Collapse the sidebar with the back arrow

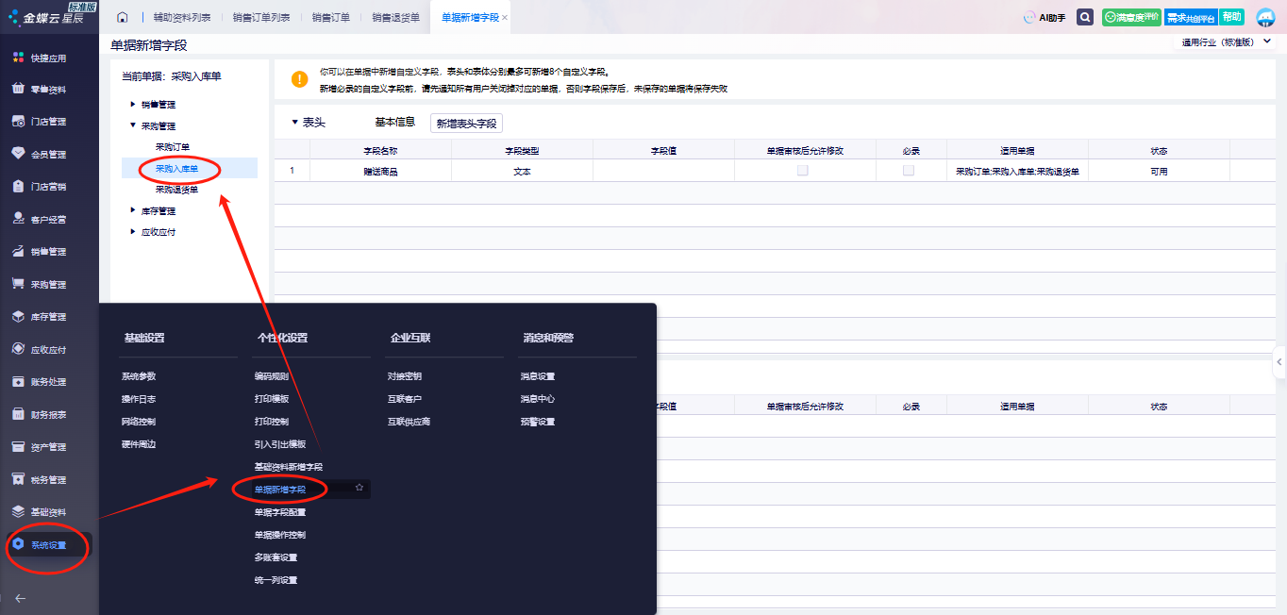coord(20,597)
